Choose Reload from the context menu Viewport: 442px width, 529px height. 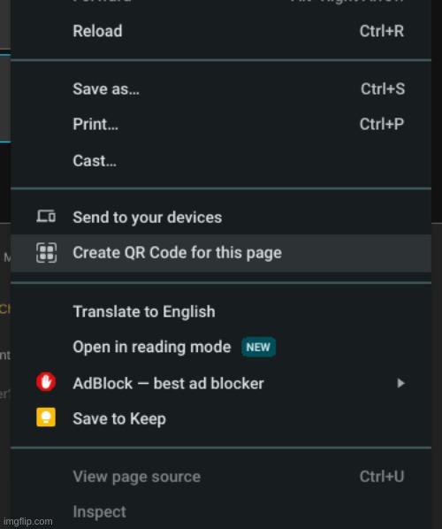[221, 31]
